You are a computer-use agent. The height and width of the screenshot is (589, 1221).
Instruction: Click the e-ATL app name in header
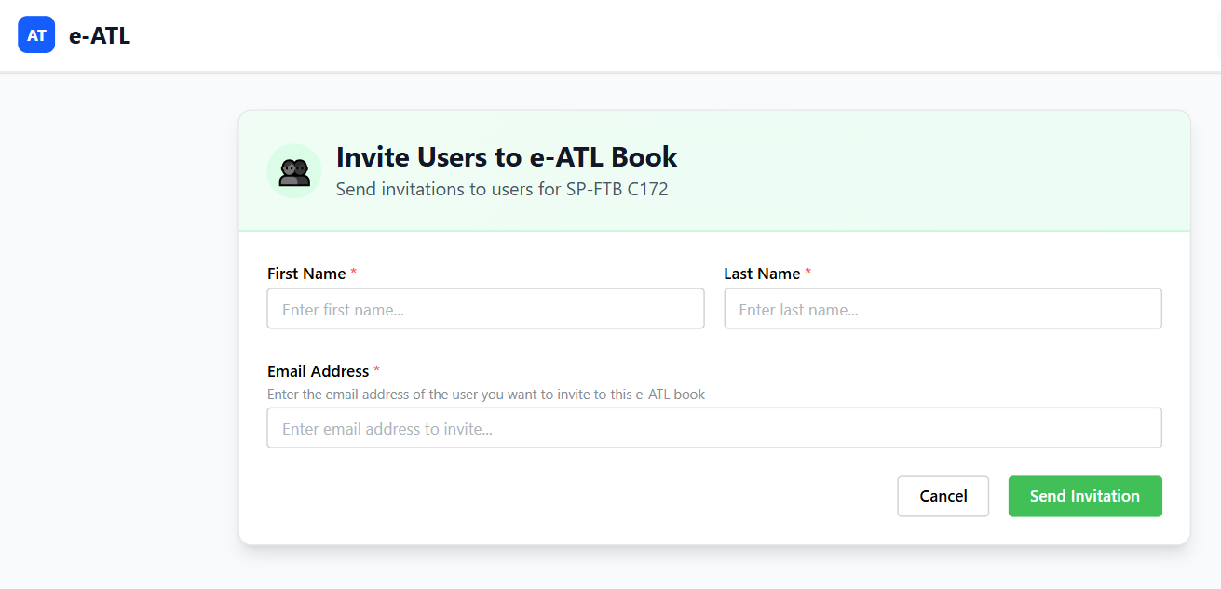(100, 36)
